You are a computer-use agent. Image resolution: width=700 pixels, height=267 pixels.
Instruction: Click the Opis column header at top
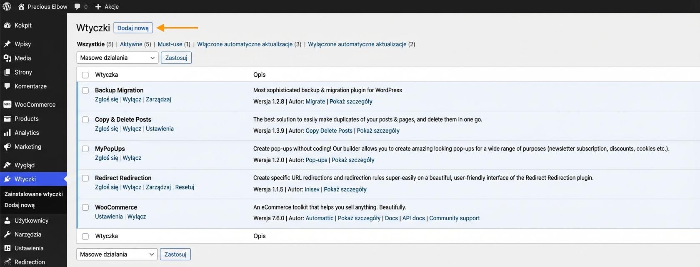[259, 75]
